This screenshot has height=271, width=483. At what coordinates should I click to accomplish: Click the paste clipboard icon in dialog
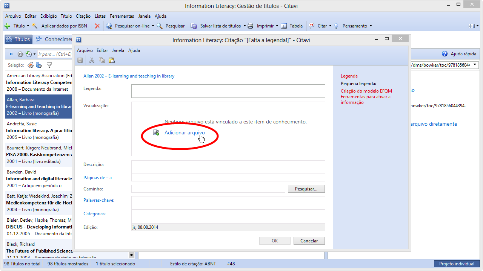coord(111,60)
